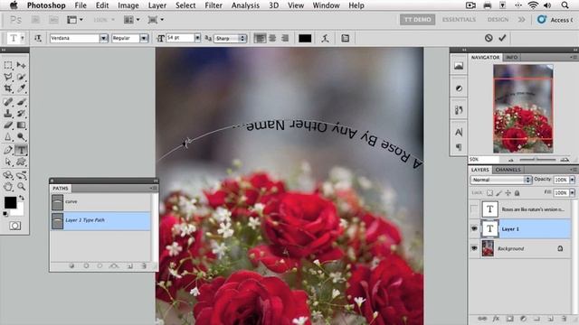This screenshot has width=579, height=325.
Task: Open the Verdana font family dropdown
Action: 104,38
